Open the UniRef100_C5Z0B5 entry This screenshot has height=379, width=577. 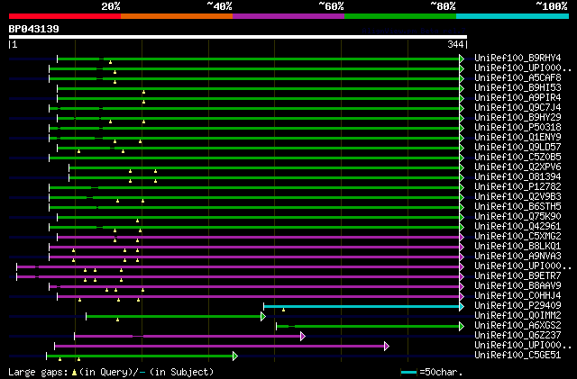pos(517,157)
